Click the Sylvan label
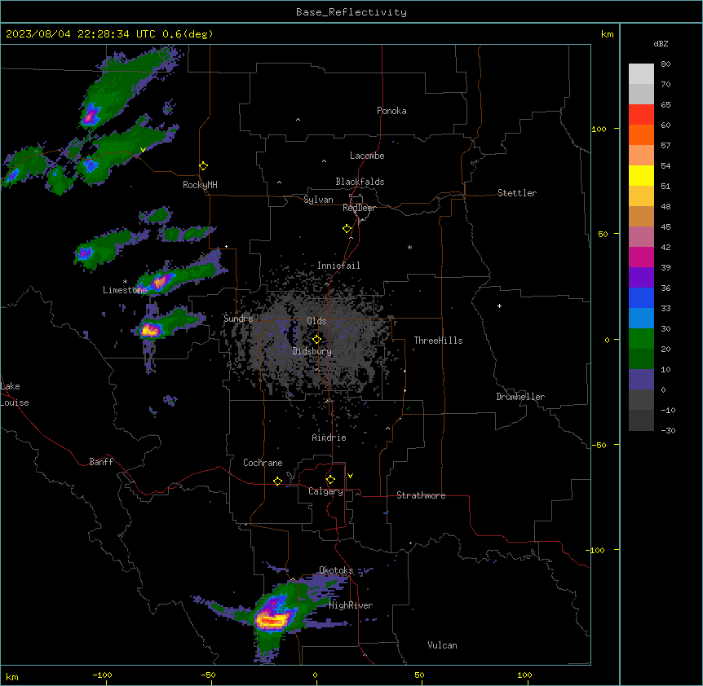703x686 pixels. point(318,200)
